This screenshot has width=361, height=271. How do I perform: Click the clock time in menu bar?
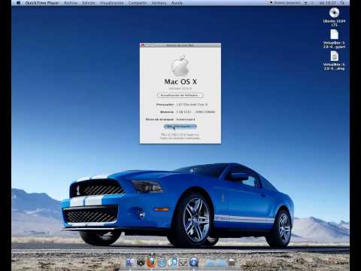tap(328, 3)
